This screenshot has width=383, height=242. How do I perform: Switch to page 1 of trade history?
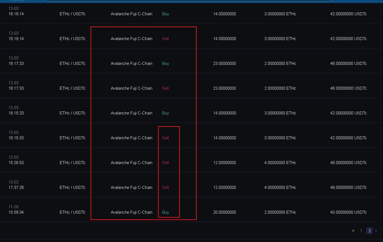(x=361, y=231)
